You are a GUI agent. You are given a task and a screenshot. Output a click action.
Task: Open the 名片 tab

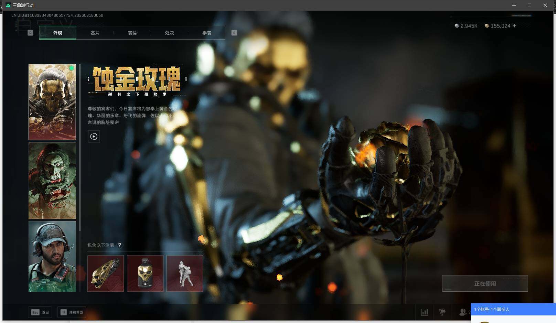(x=95, y=33)
